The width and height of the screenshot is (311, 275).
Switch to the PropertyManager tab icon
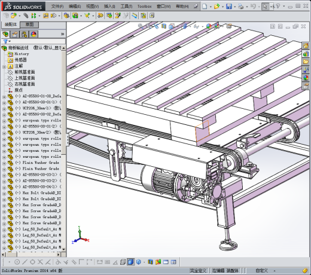[x=15, y=34]
